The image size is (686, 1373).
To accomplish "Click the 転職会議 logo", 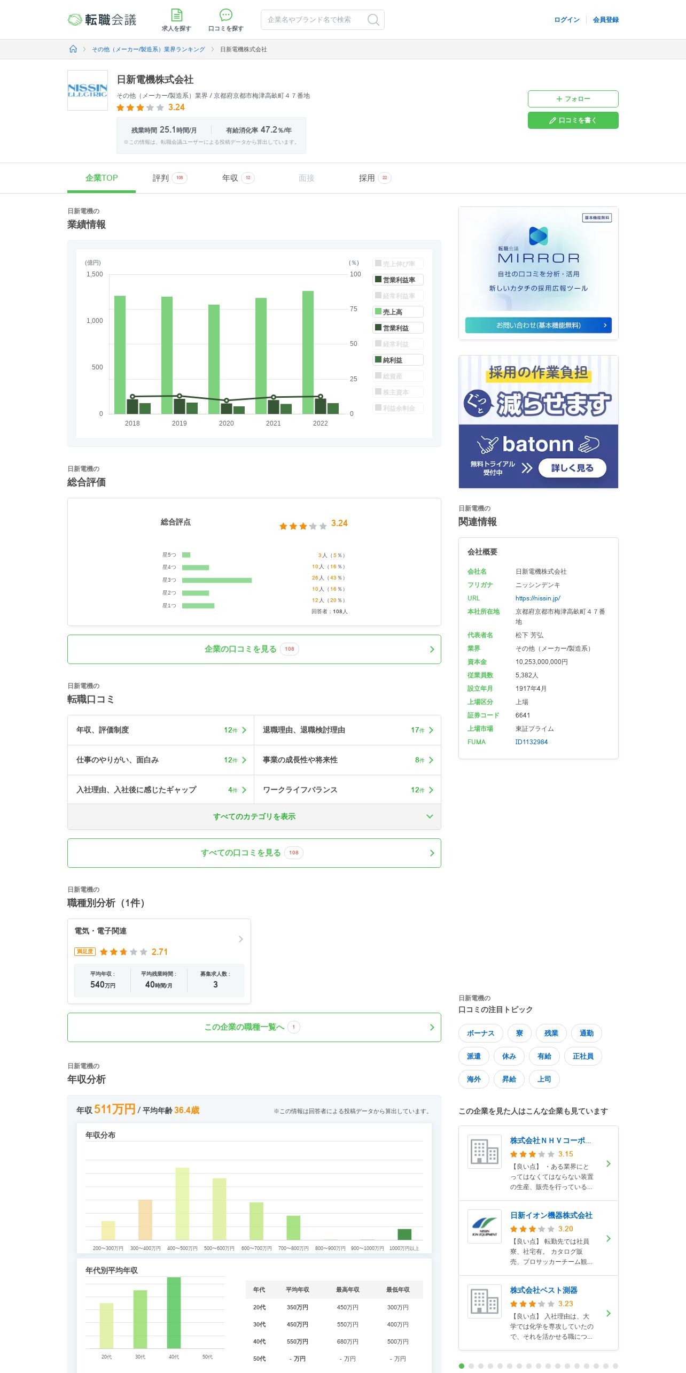I will point(102,20).
